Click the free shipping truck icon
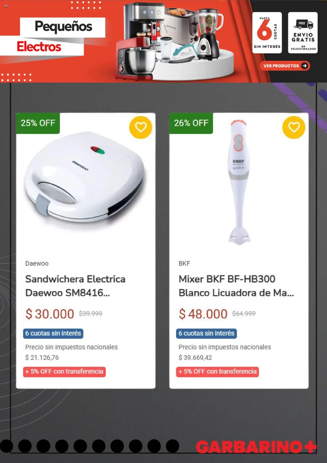The image size is (327, 463). [x=303, y=25]
